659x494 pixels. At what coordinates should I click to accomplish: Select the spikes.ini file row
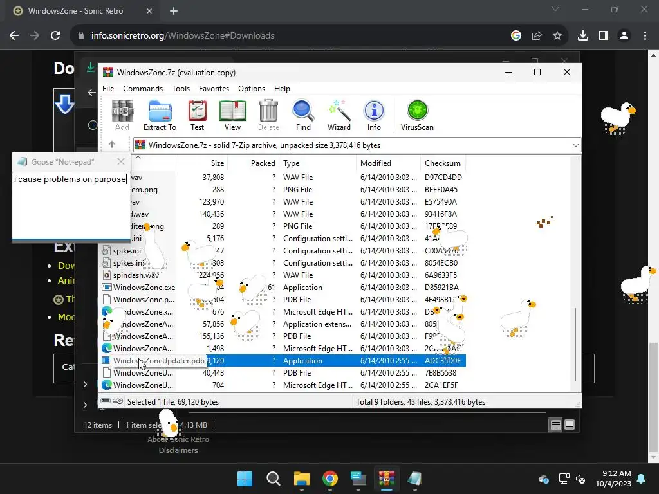click(x=283, y=263)
